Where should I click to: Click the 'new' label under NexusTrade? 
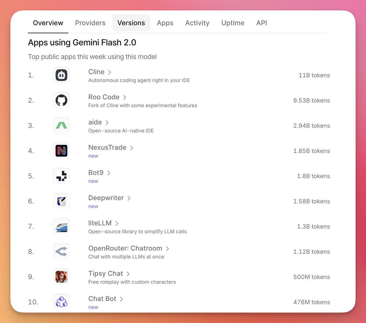tap(93, 156)
